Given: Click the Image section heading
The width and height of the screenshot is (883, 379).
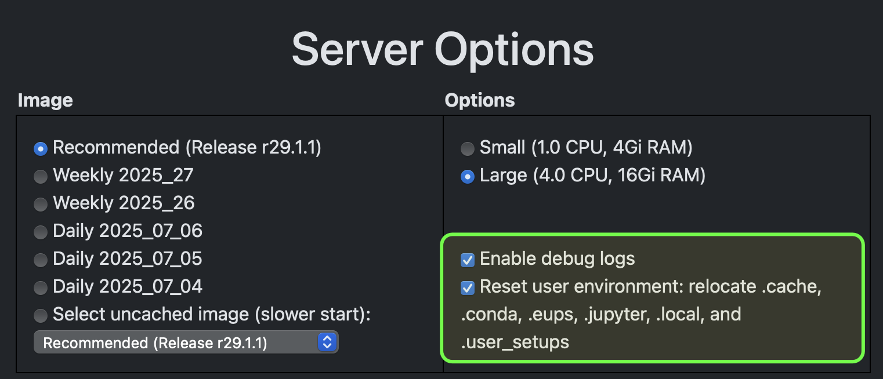Looking at the screenshot, I should click(45, 100).
